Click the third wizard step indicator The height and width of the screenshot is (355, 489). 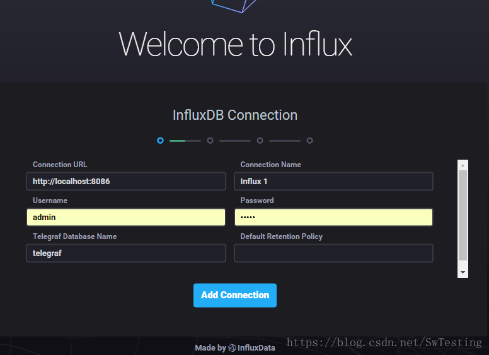tap(260, 141)
